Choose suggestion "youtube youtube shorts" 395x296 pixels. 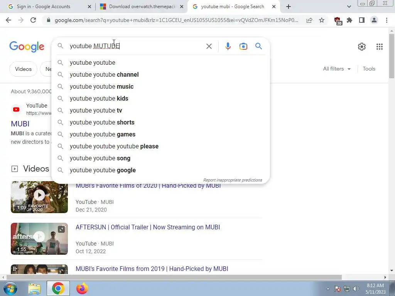click(x=160, y=122)
